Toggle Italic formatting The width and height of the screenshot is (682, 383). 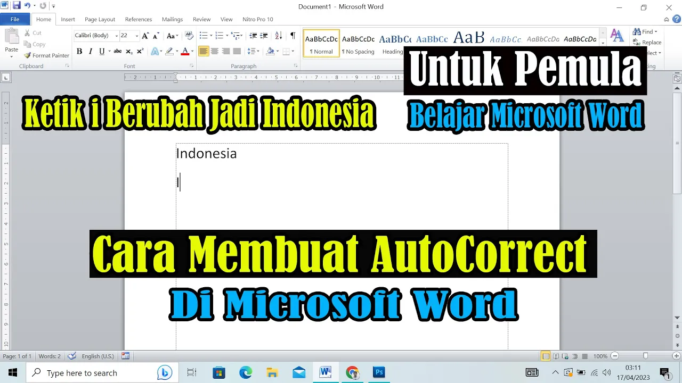[x=90, y=51]
